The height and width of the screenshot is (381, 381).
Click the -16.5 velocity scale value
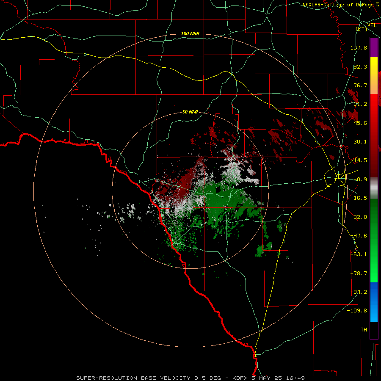pyautogui.click(x=359, y=198)
